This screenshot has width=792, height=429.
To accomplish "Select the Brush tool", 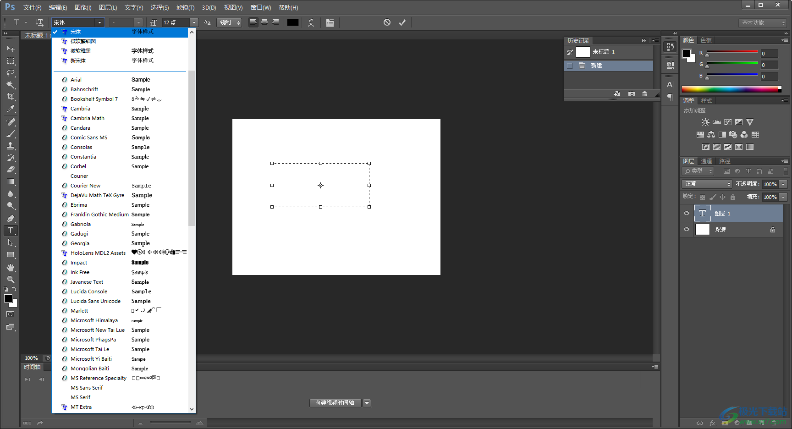I will [x=11, y=134].
